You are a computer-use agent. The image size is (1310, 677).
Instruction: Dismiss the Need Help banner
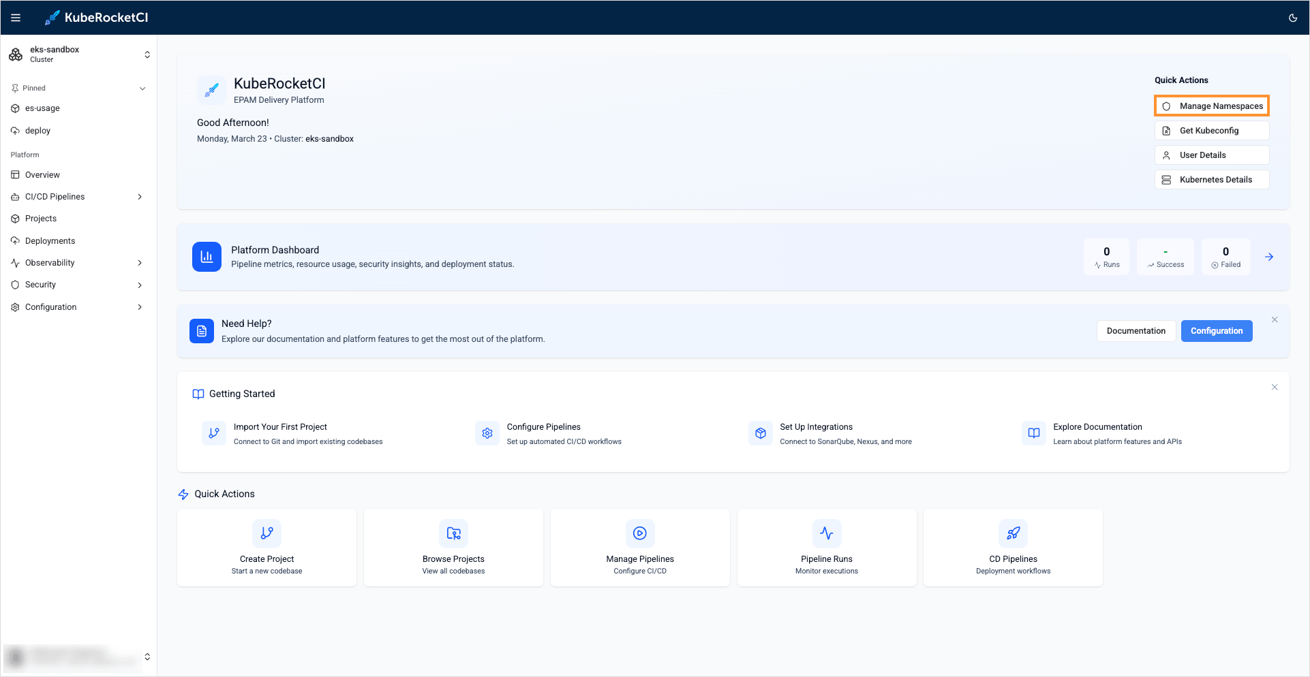coord(1274,319)
